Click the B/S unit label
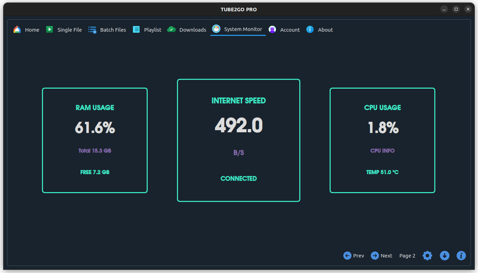The height and width of the screenshot is (273, 478). (239, 153)
